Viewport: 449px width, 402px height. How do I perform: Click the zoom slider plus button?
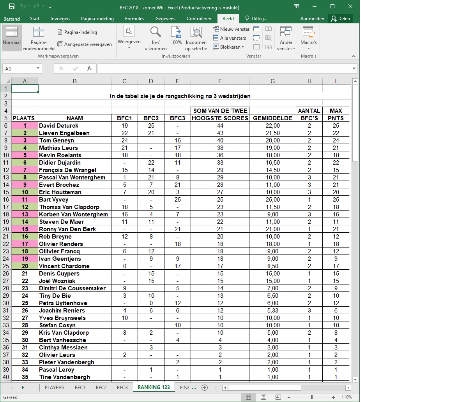coord(334,397)
